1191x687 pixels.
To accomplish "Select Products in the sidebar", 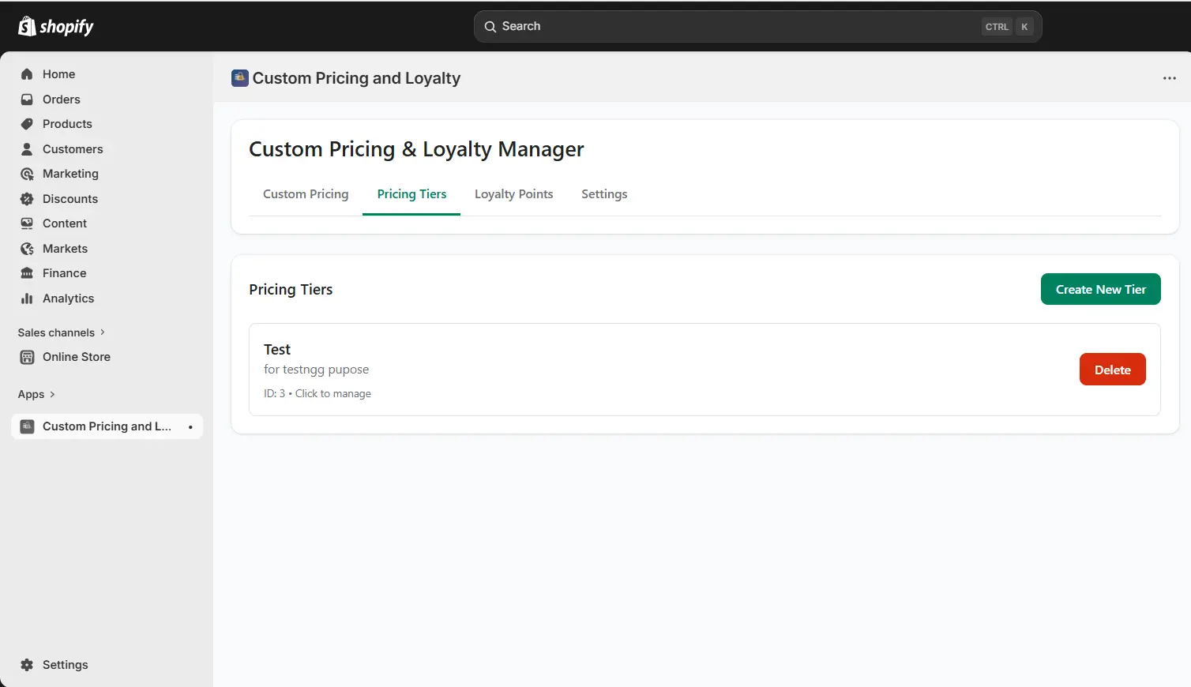I will click(66, 124).
